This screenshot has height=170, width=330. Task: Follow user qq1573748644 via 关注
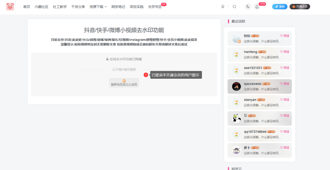pos(285,131)
